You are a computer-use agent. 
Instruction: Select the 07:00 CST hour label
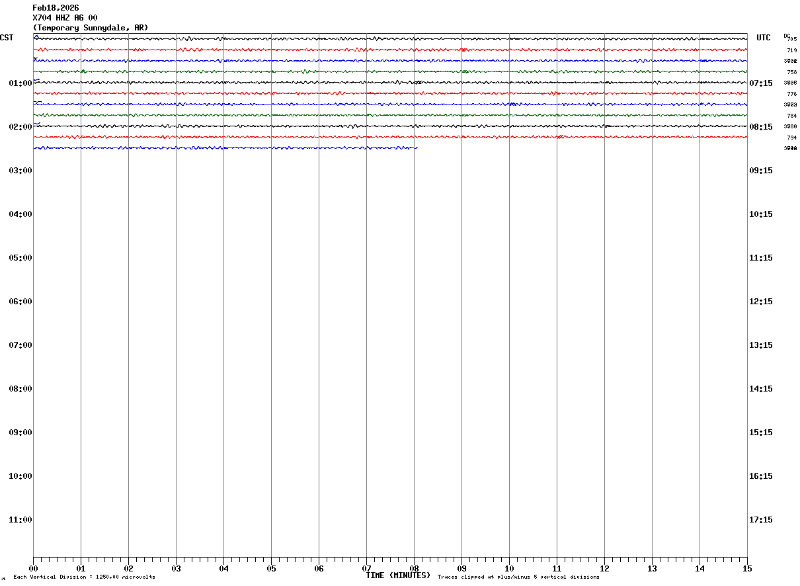click(20, 345)
